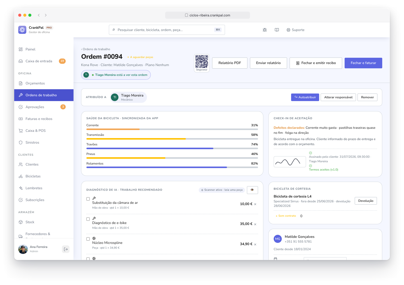Toggle the eye visibility button in diagnóstico

click(x=252, y=190)
